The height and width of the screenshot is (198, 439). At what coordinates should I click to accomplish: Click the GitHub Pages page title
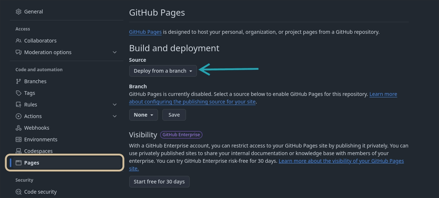pyautogui.click(x=157, y=12)
